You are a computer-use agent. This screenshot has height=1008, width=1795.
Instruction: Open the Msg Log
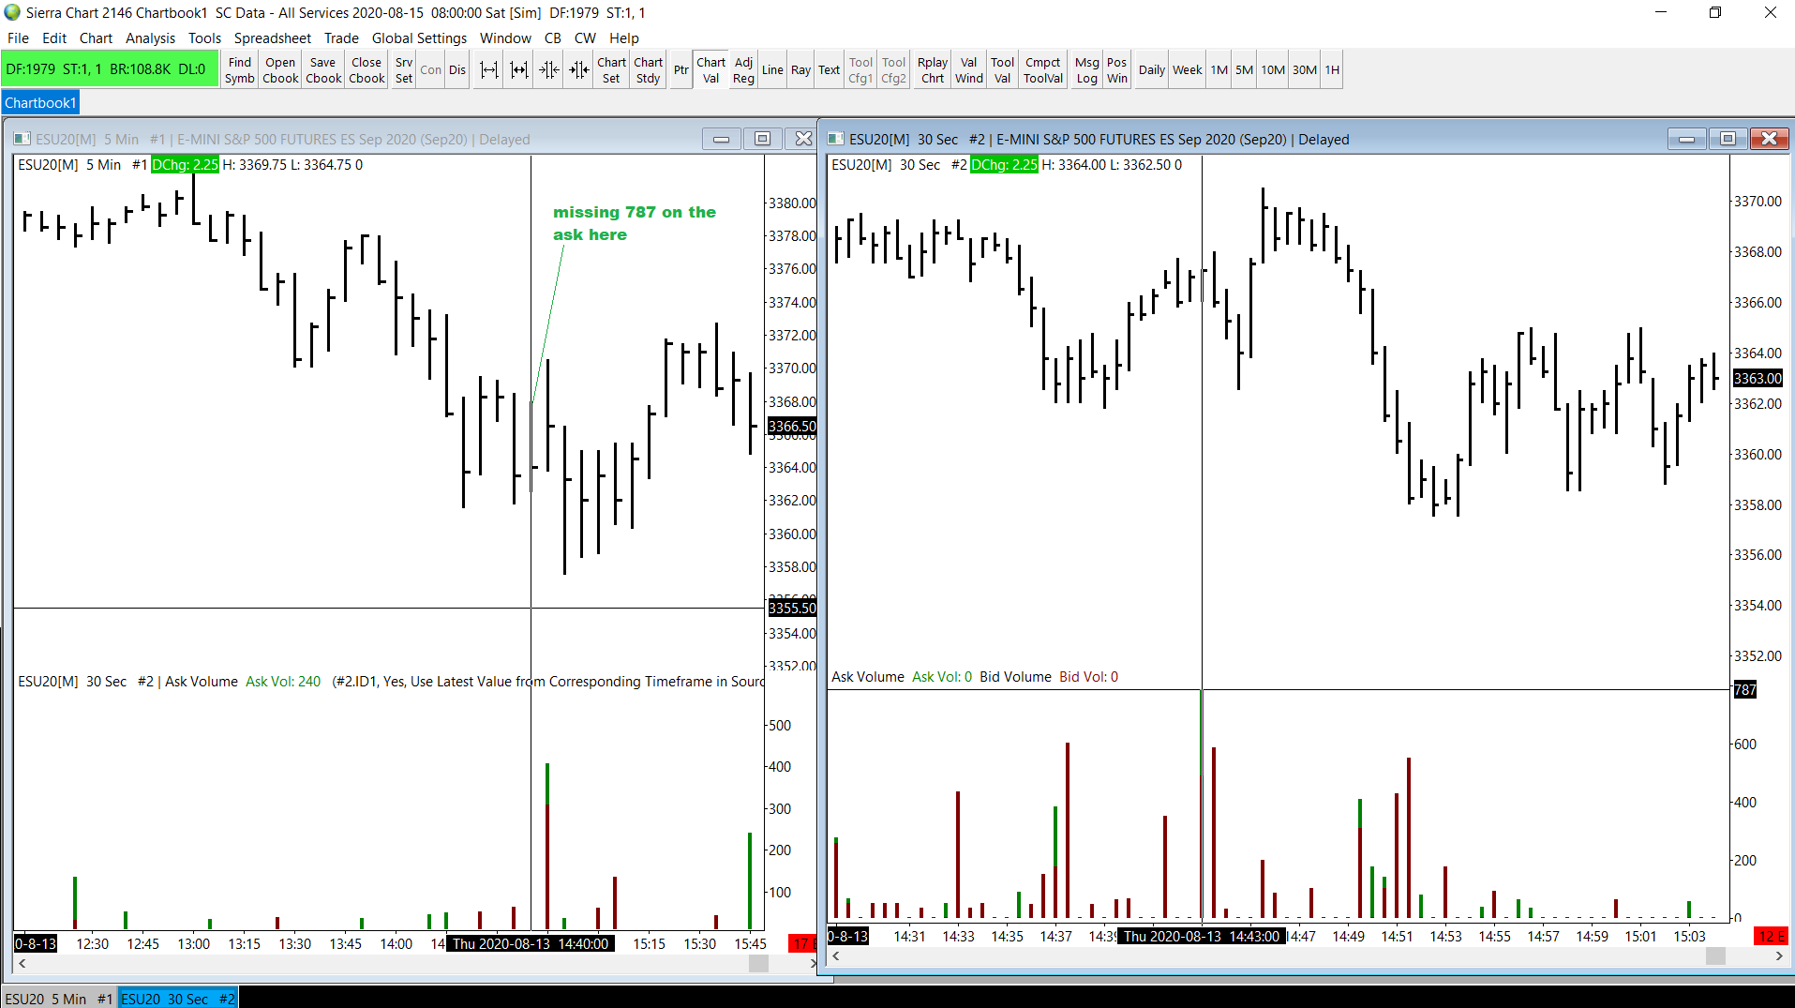tap(1087, 70)
